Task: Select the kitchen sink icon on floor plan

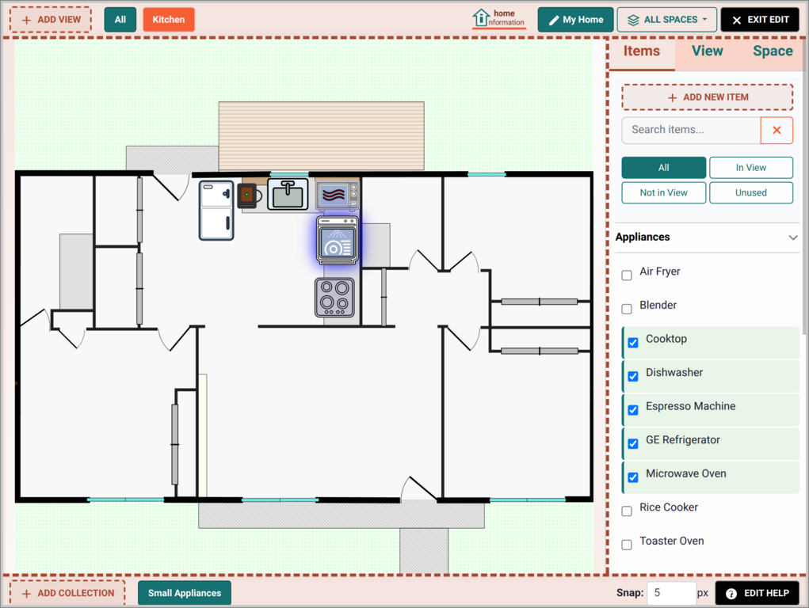Action: coord(288,194)
